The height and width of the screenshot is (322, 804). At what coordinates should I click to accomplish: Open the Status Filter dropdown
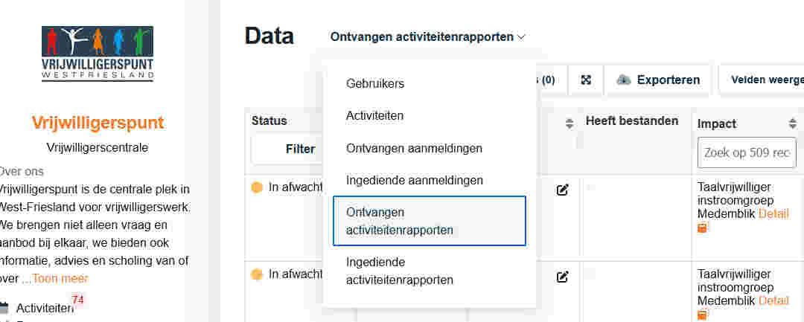point(300,149)
